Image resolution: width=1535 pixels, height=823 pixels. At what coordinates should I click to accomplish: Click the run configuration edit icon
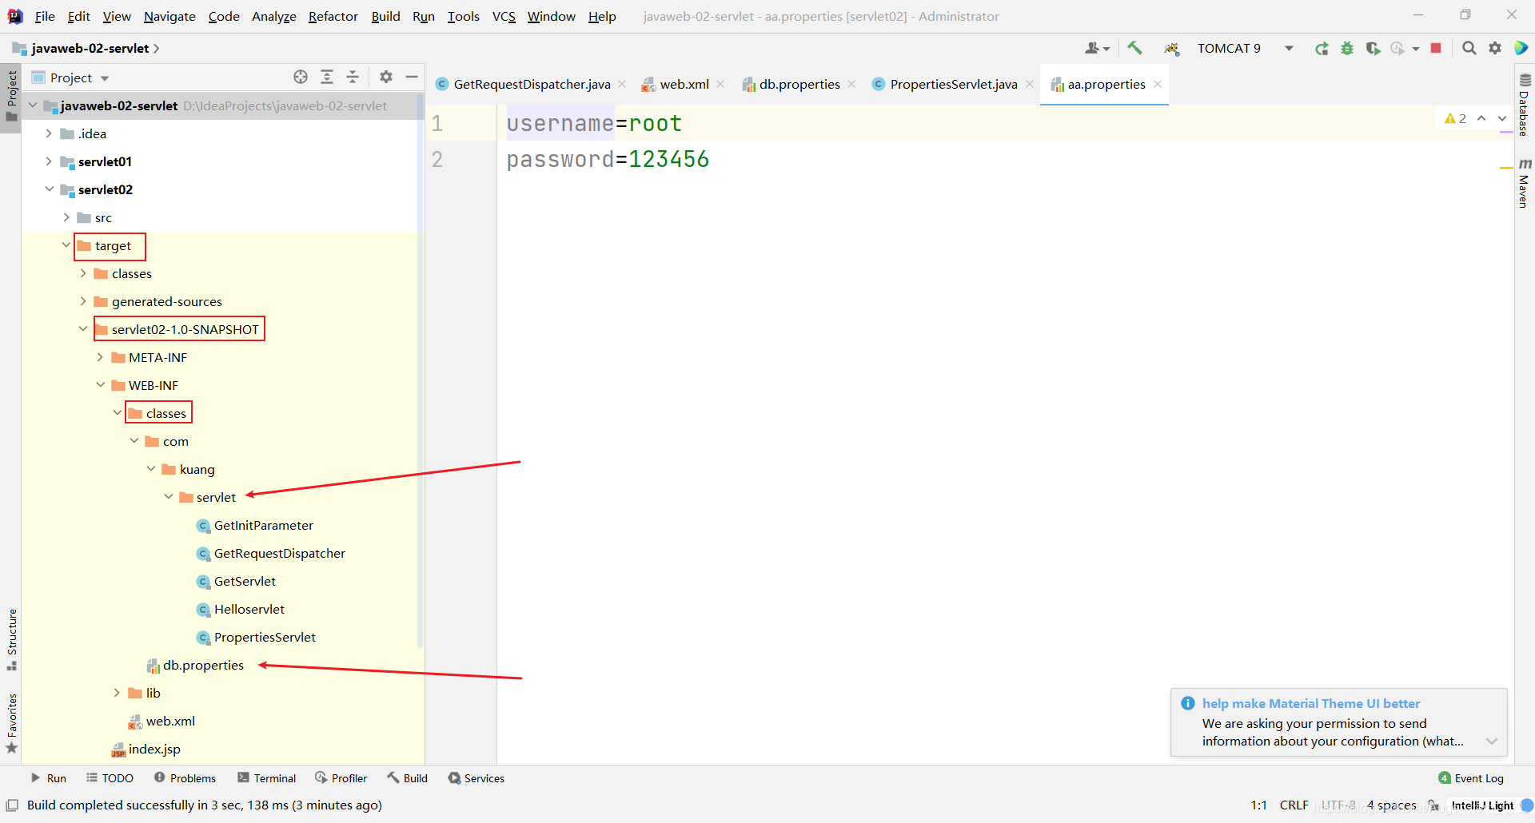click(x=1171, y=49)
